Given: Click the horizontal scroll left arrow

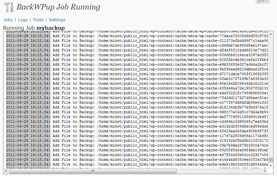Looking at the screenshot, I should pyautogui.click(x=6, y=171).
